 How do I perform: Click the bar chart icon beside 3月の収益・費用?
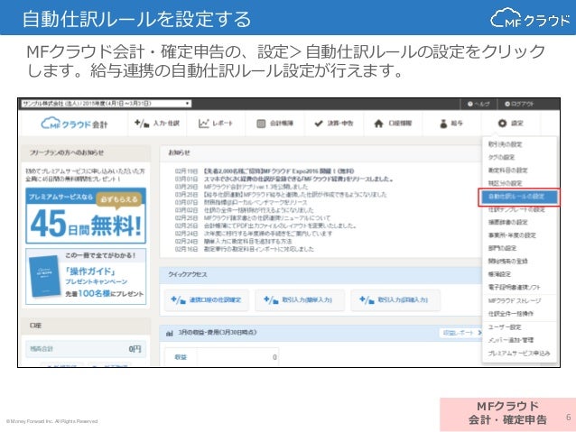coord(170,334)
